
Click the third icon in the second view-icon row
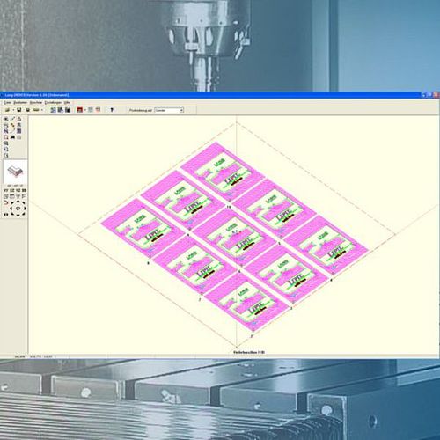[18, 196]
